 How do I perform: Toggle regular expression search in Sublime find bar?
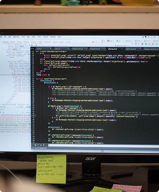[33, 145]
